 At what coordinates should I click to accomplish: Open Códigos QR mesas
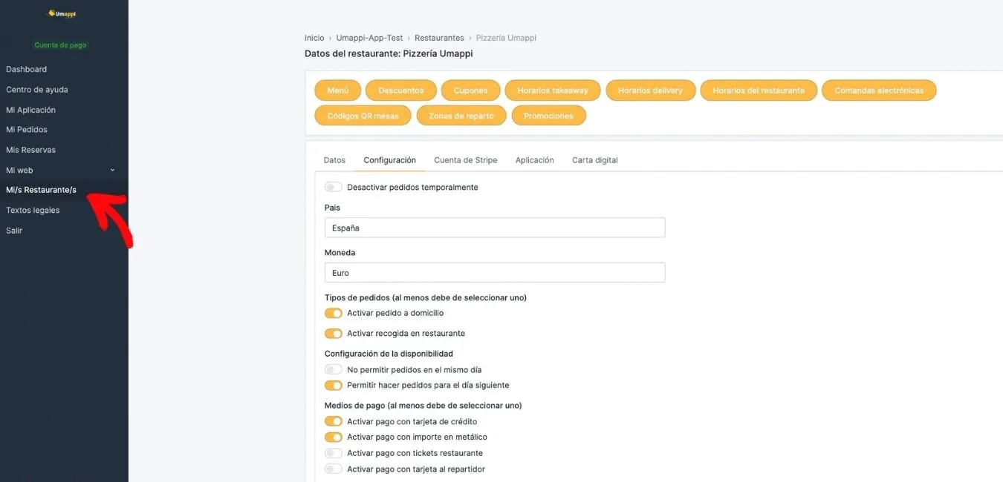363,116
